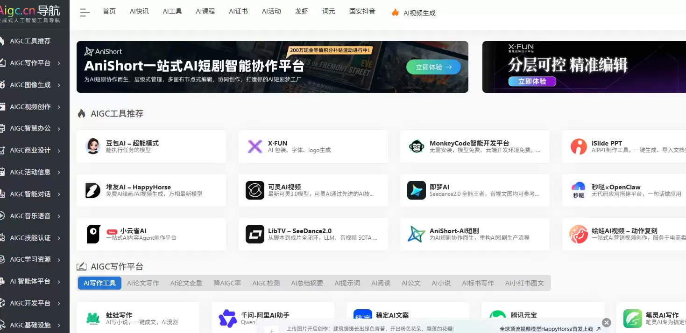Select the AI提示词 tab
686x333 pixels.
click(347, 283)
